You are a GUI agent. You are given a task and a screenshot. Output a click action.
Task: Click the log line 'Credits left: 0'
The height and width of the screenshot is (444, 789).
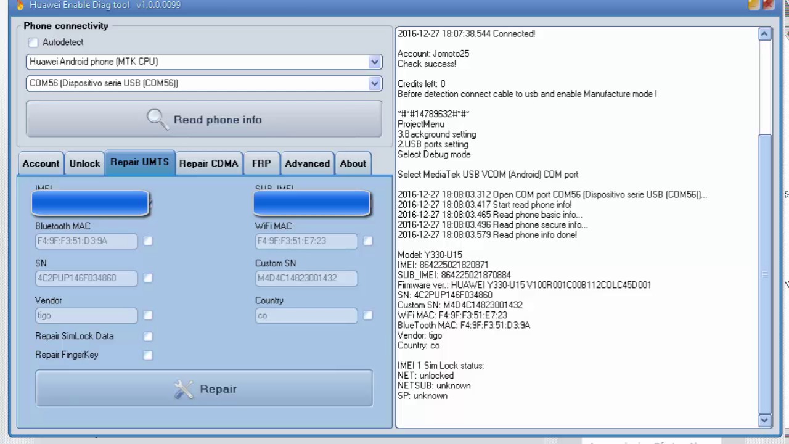(x=421, y=84)
